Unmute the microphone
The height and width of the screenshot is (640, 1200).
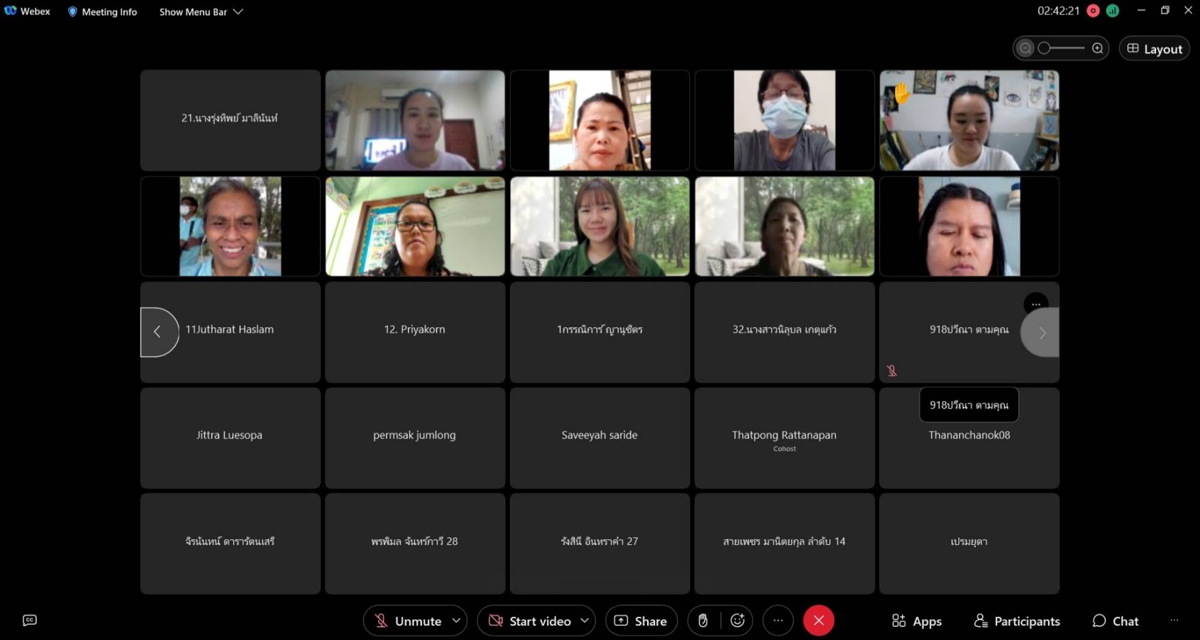pos(407,621)
